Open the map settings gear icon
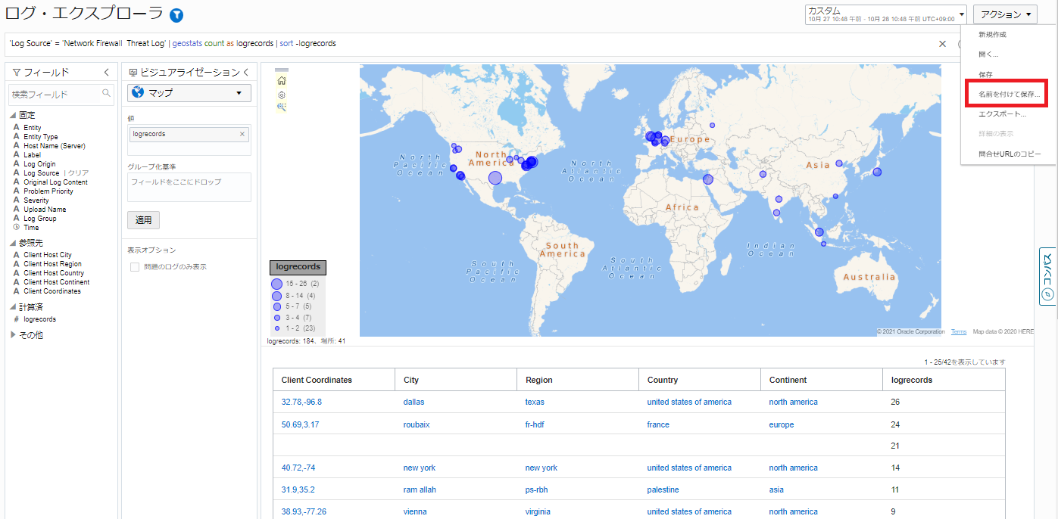 pos(282,95)
